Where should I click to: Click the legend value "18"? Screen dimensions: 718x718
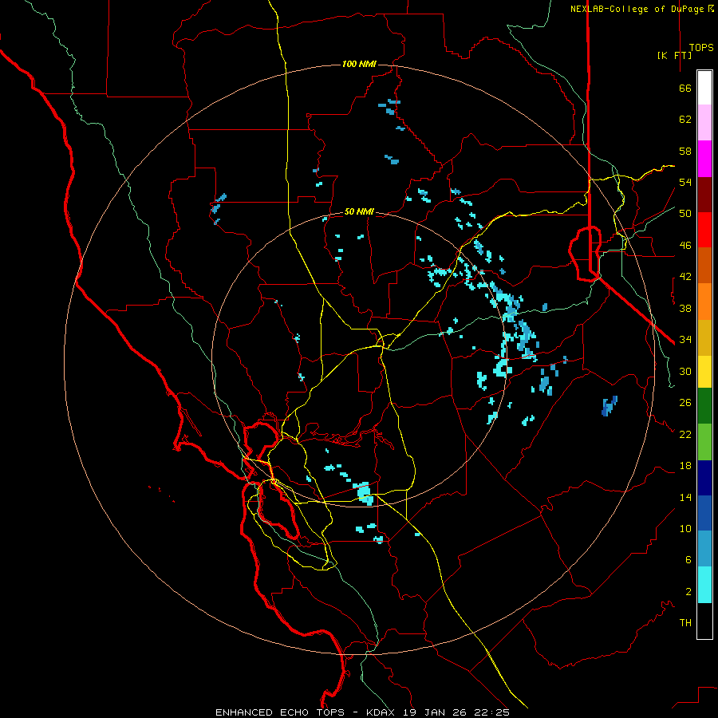(x=685, y=466)
